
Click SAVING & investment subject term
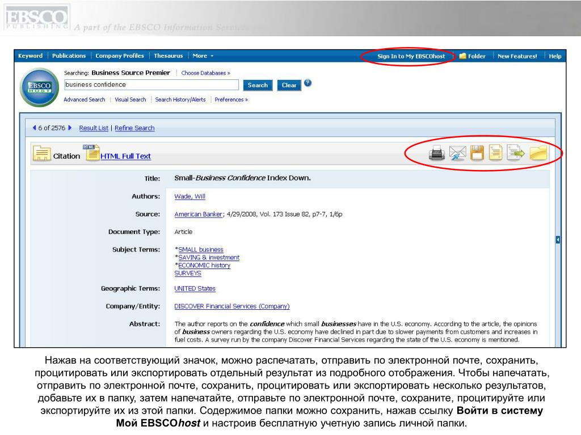(209, 258)
